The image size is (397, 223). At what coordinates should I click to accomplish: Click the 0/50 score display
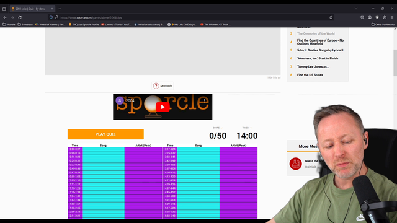218,136
